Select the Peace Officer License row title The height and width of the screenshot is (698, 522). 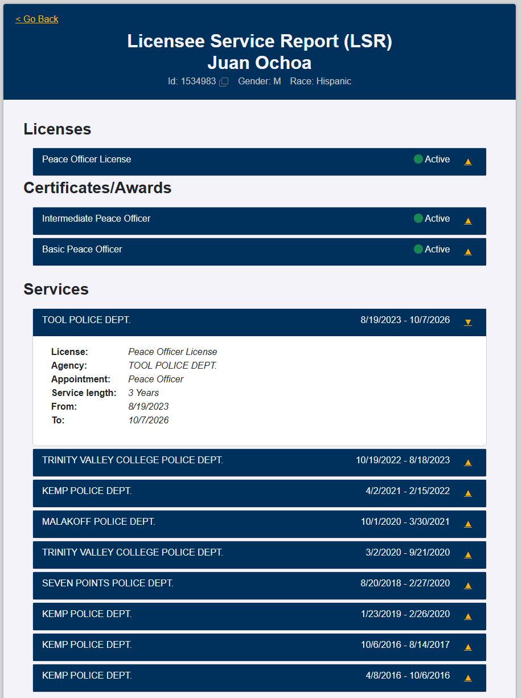87,159
